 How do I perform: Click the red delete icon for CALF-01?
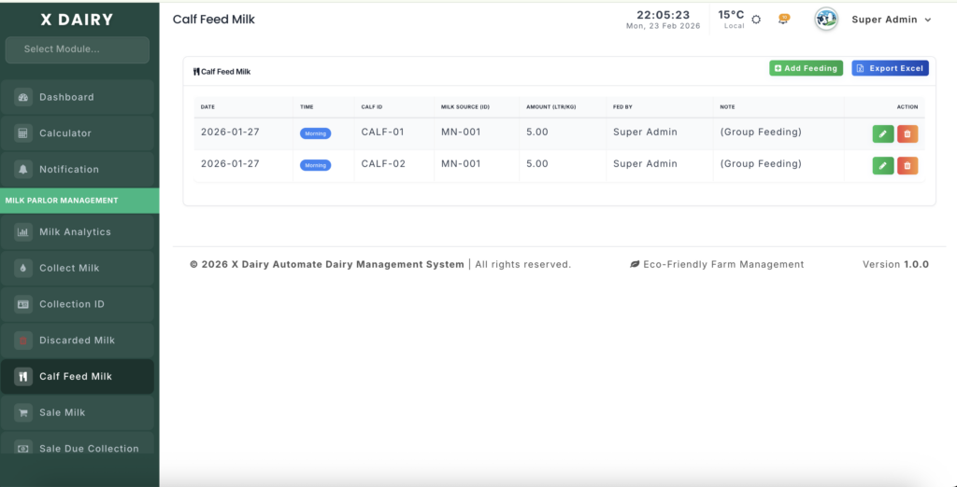tap(907, 134)
